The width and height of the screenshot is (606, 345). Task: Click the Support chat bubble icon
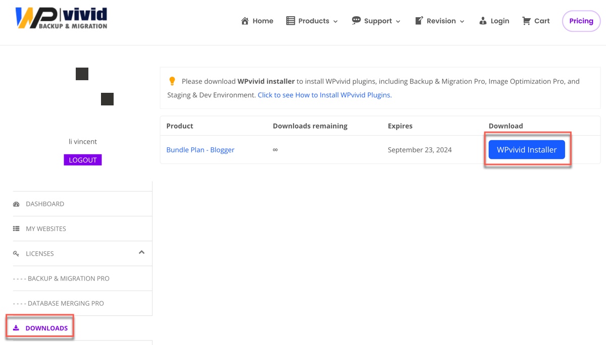(x=356, y=20)
